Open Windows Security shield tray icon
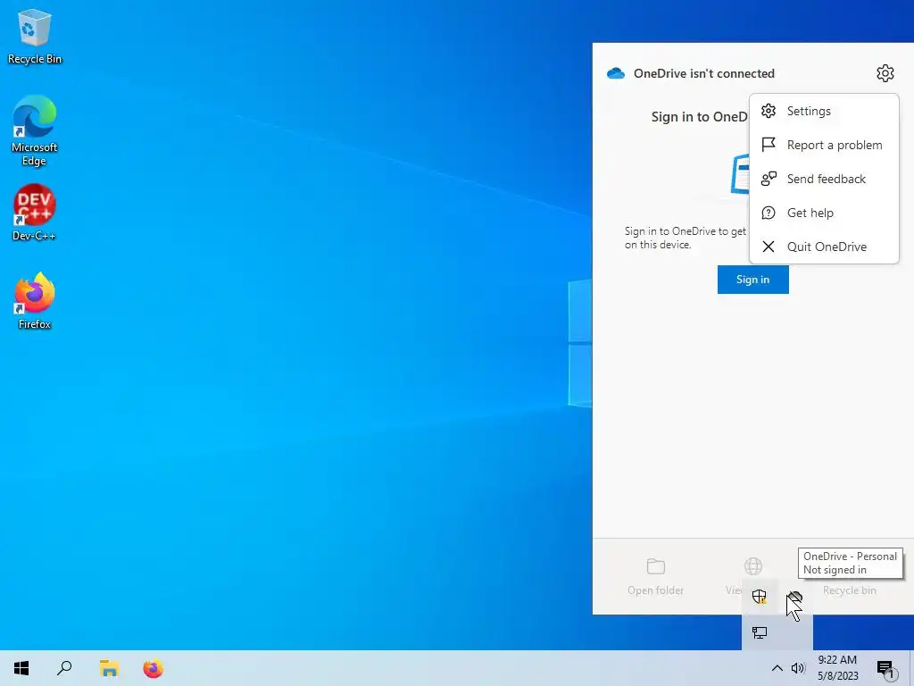Viewport: 914px width, 686px height. coord(759,596)
